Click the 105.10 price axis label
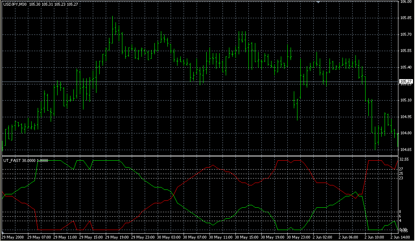This screenshot has width=415, height=241. click(x=406, y=100)
